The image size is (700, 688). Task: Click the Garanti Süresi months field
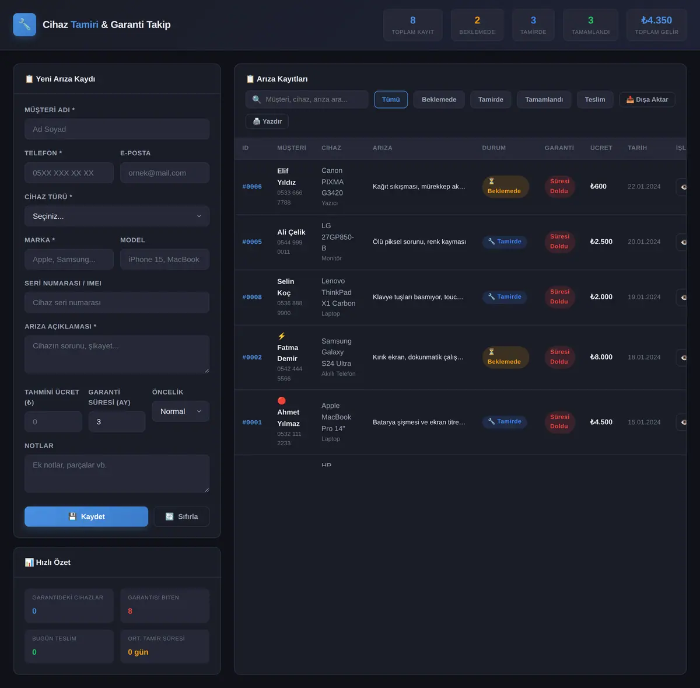coord(117,422)
